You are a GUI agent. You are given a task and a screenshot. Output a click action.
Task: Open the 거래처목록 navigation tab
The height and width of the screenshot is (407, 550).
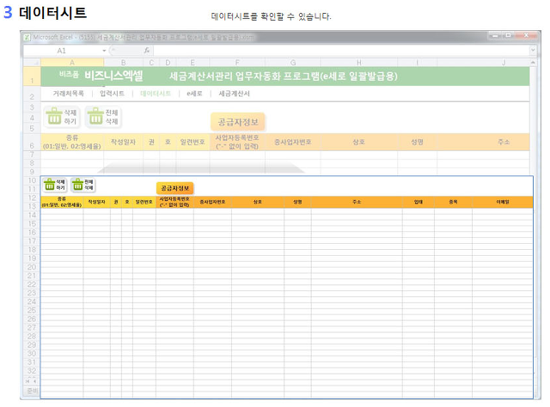point(69,94)
